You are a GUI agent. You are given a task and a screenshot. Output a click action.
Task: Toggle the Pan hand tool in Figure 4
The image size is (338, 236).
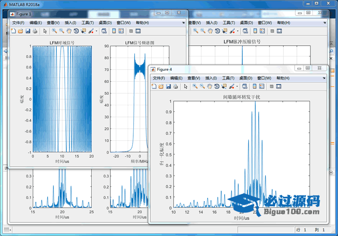coord(209,86)
